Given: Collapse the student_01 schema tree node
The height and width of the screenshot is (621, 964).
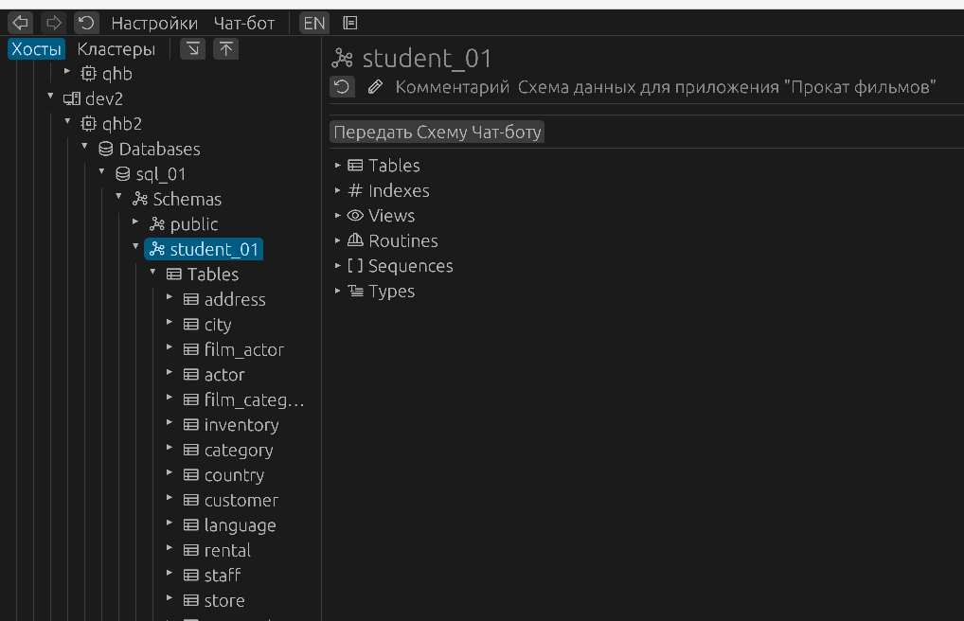Looking at the screenshot, I should click(x=135, y=248).
